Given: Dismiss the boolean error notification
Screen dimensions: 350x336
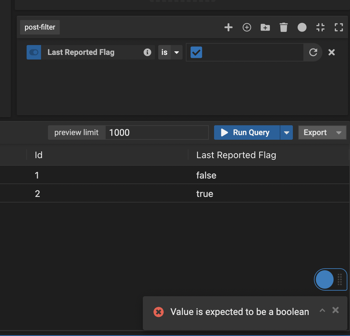Looking at the screenshot, I should (335, 310).
